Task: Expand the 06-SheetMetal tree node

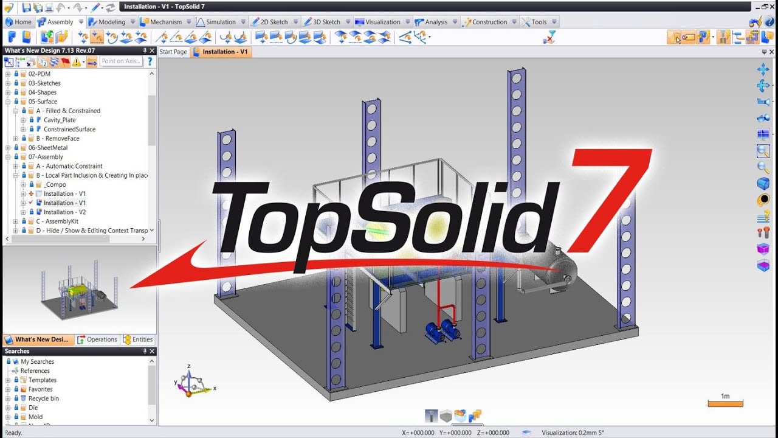Action: [8, 148]
